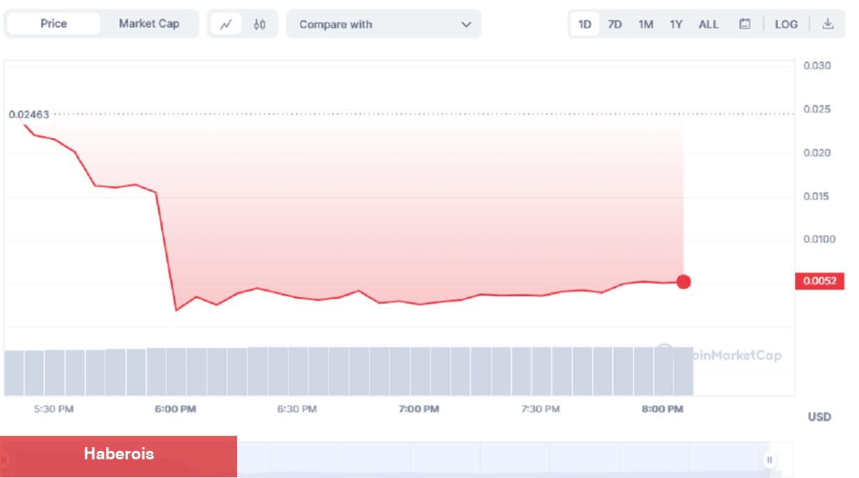Select the Market Cap tab
Screen dimensions: 859x478
click(x=149, y=24)
